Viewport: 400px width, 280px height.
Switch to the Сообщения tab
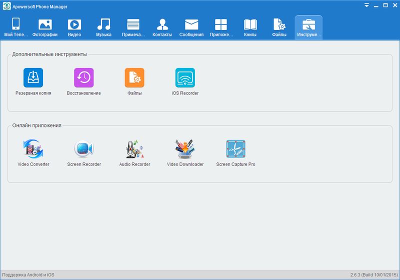(x=191, y=27)
